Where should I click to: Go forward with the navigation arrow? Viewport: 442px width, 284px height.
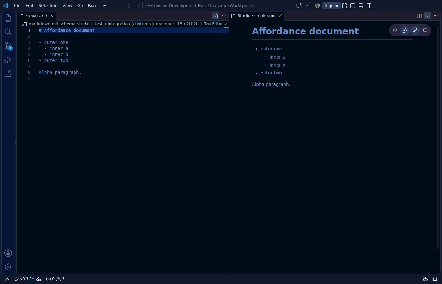[137, 6]
